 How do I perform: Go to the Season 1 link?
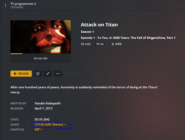87,32
